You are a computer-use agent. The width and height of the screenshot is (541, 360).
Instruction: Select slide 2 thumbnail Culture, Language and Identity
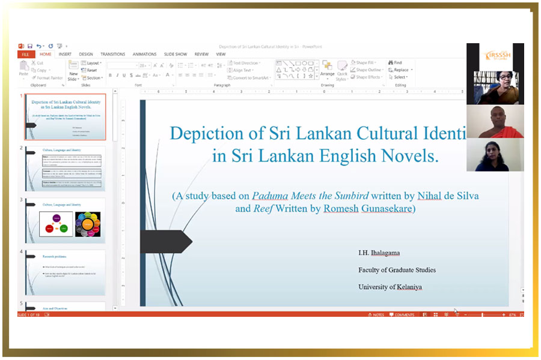point(65,169)
